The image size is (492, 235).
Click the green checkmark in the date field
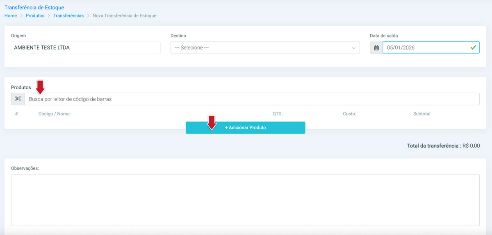tap(473, 48)
